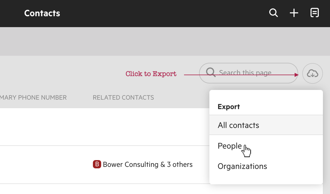Click the Related Contacts column header
The height and width of the screenshot is (194, 330).
[x=123, y=98]
